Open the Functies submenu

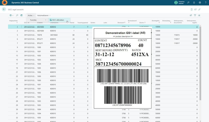[38, 20]
